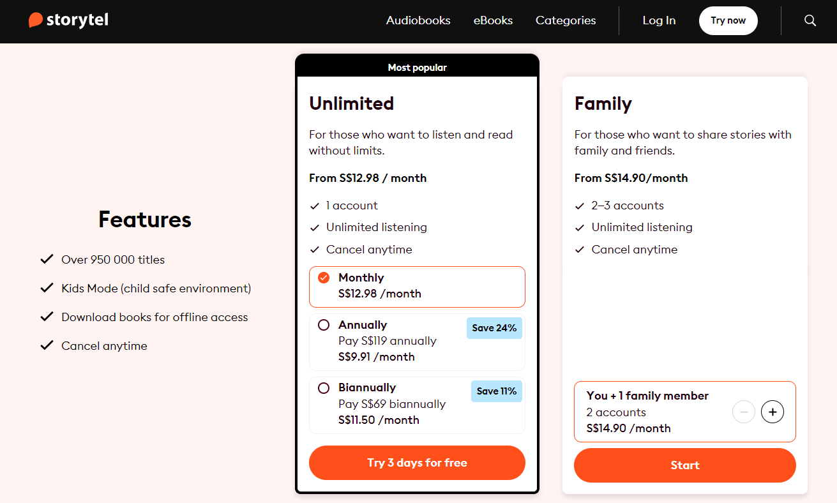The width and height of the screenshot is (837, 503).
Task: Click the Most popular banner
Action: point(417,67)
